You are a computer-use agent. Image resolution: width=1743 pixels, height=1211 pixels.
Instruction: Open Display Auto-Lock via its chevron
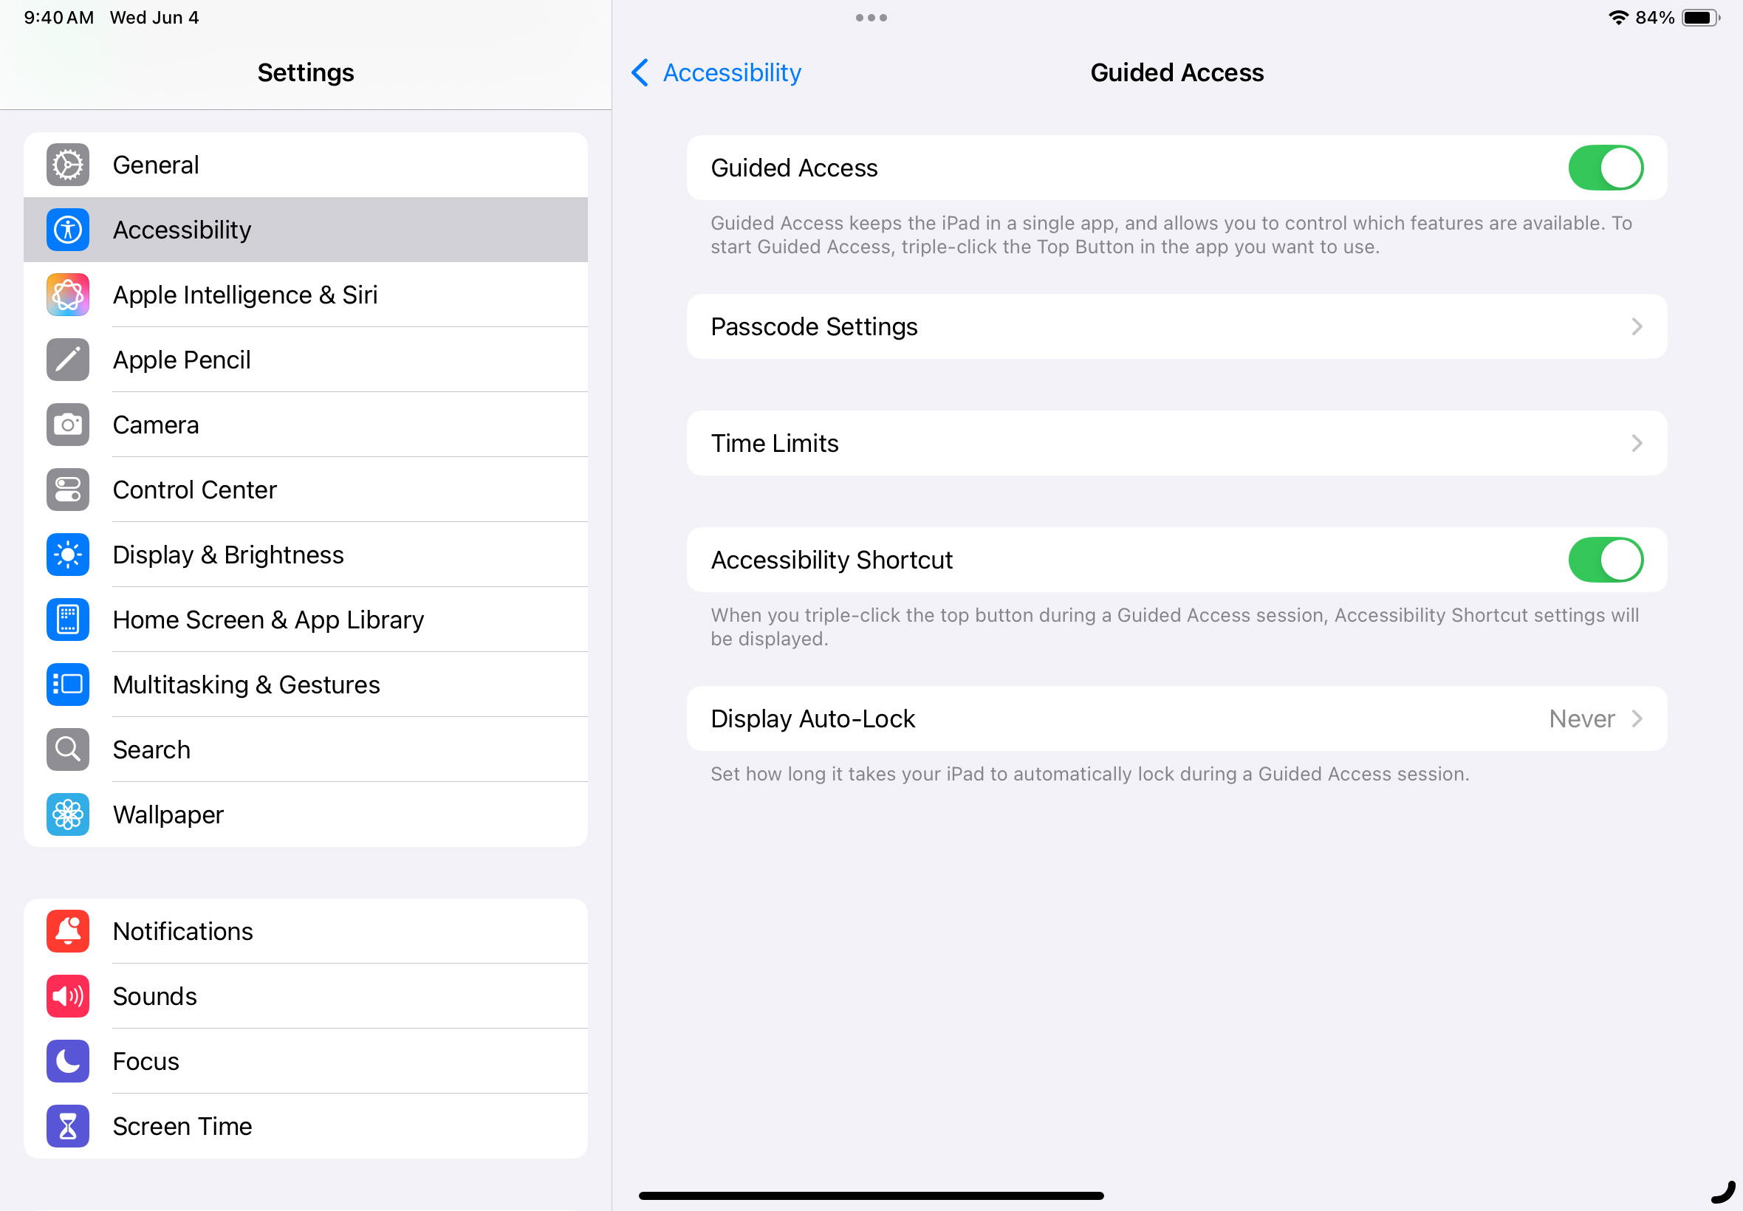[1637, 719]
